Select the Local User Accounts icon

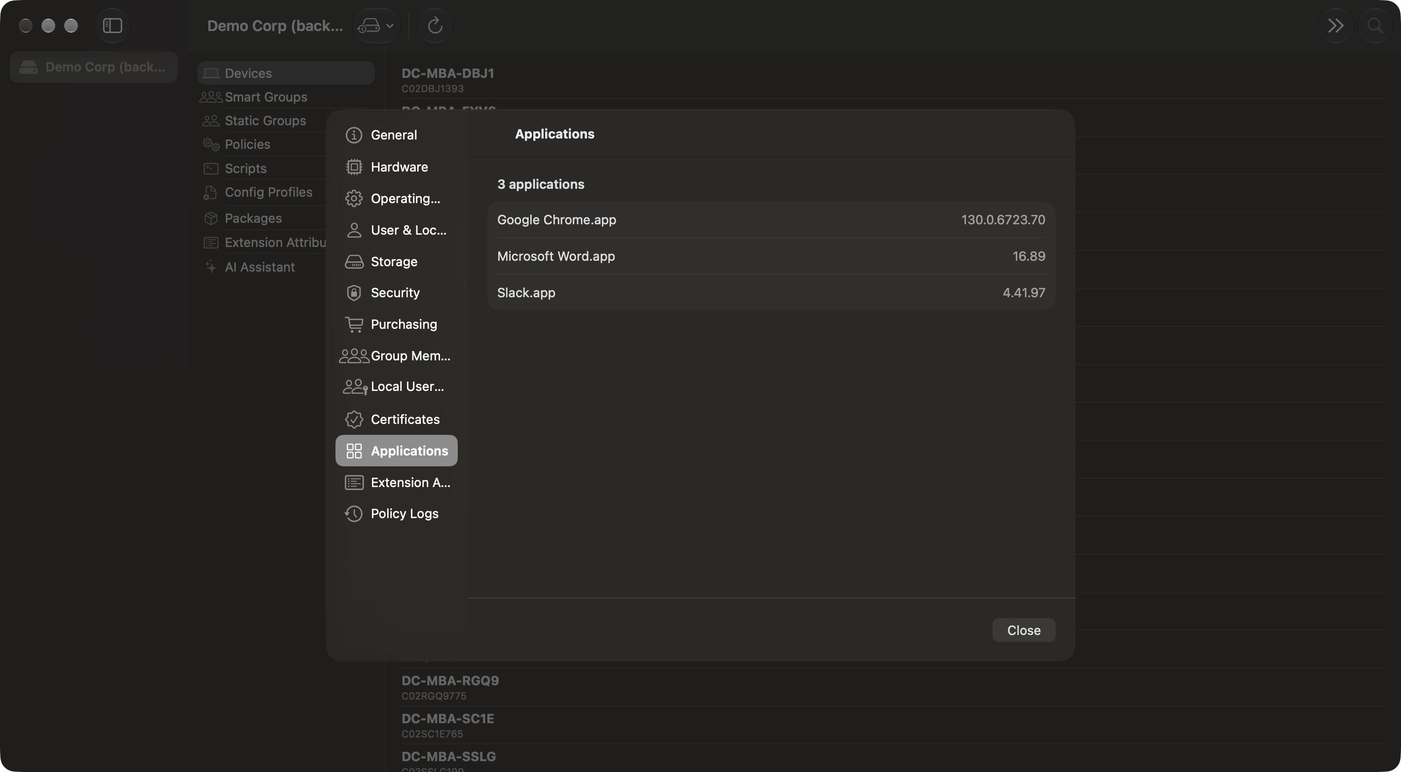pyautogui.click(x=355, y=386)
